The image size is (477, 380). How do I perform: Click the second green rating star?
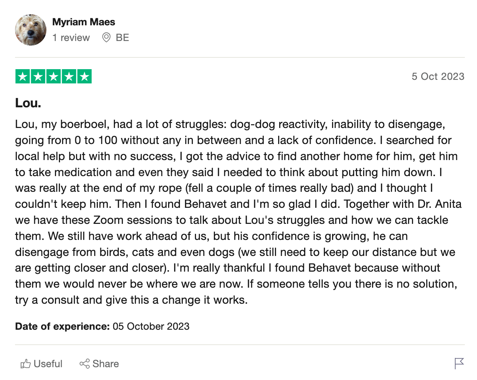(x=38, y=76)
